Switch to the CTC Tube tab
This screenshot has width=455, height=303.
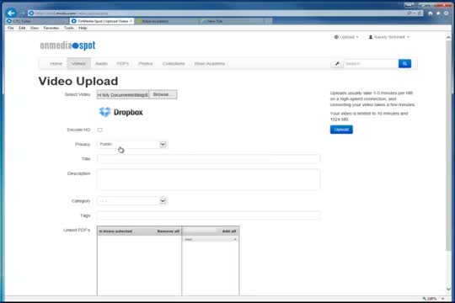(37, 21)
